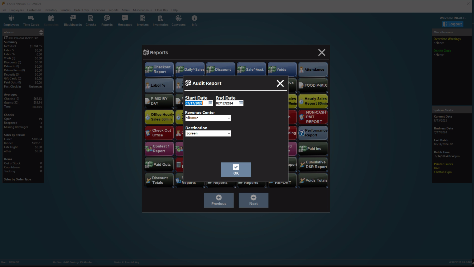Run the Check Out Office tile
The width and height of the screenshot is (474, 267).
(x=159, y=133)
